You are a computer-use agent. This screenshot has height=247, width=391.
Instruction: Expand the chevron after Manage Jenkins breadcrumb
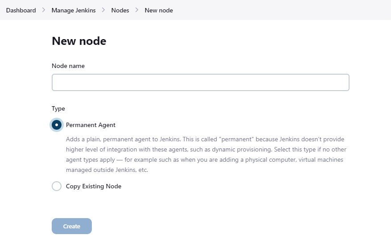(103, 10)
